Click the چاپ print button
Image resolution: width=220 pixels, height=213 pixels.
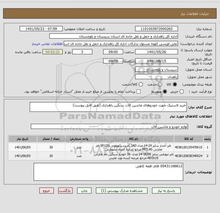[84, 191]
